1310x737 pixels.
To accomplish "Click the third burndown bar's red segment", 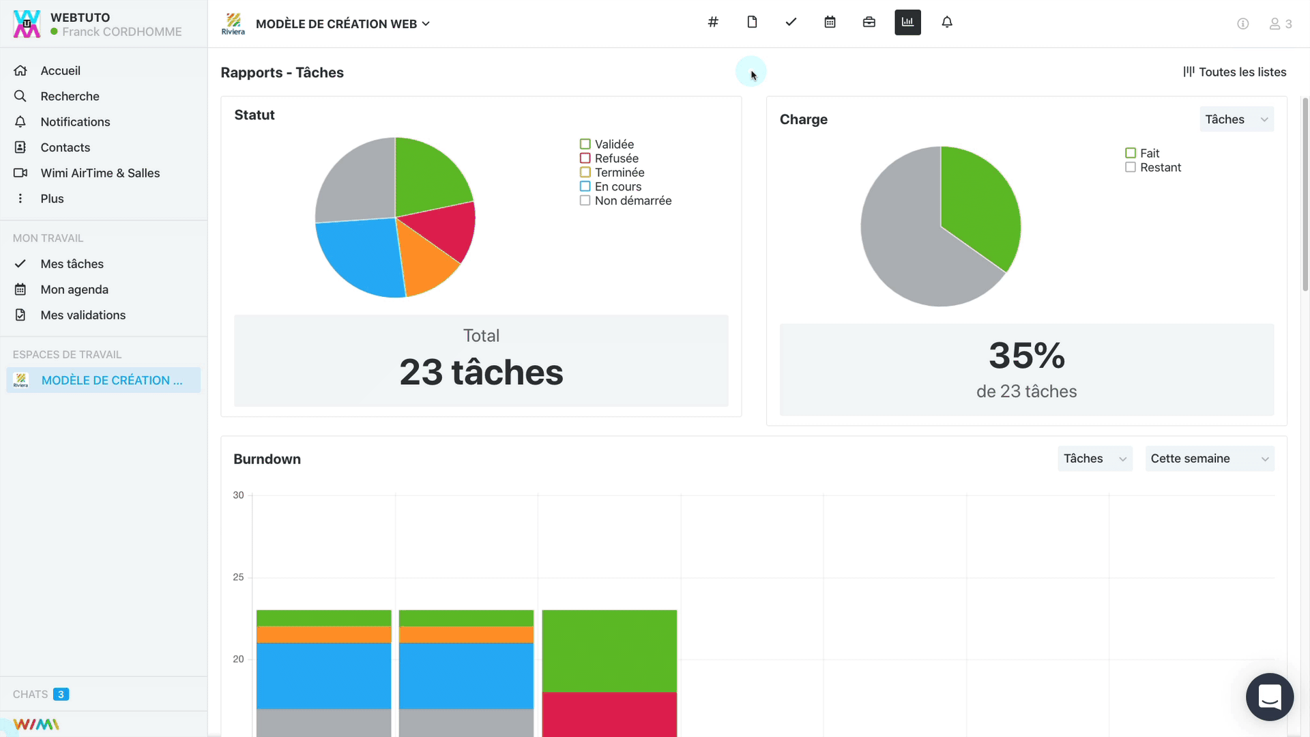I will click(609, 714).
